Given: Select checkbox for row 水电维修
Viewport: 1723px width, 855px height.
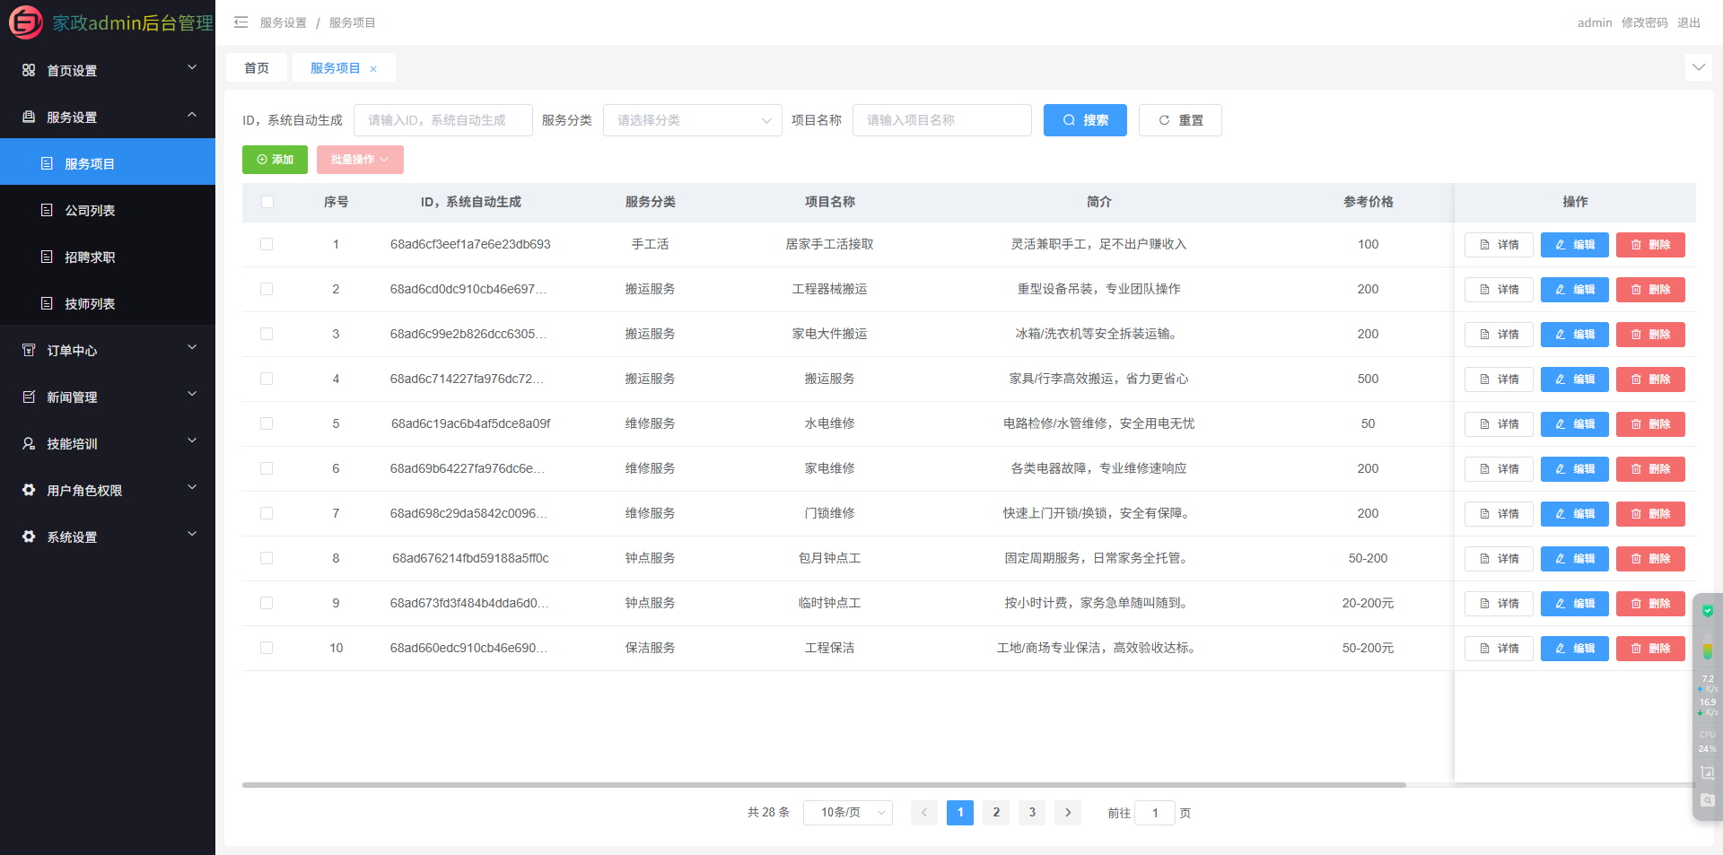Looking at the screenshot, I should pyautogui.click(x=267, y=423).
